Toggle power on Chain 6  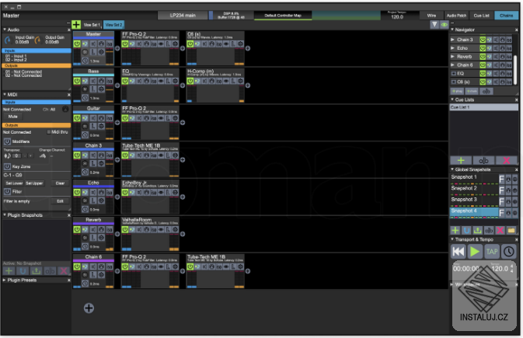pos(77,267)
